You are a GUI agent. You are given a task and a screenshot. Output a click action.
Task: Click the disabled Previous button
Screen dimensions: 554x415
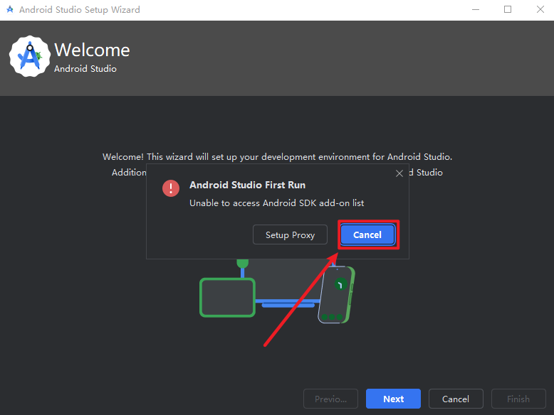point(330,399)
